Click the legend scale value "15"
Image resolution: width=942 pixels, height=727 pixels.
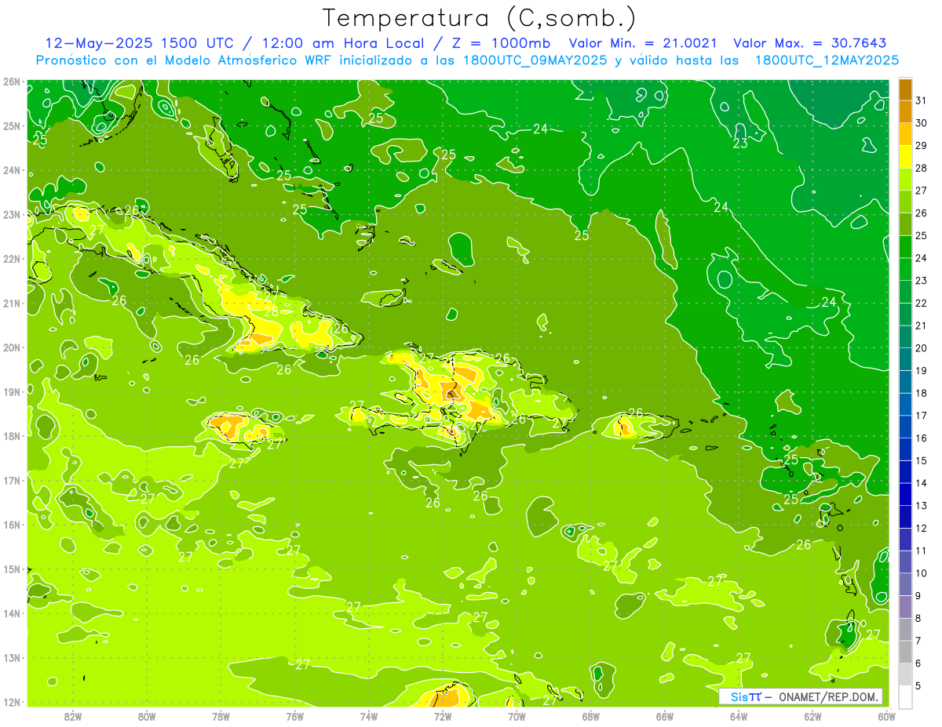[x=922, y=460]
